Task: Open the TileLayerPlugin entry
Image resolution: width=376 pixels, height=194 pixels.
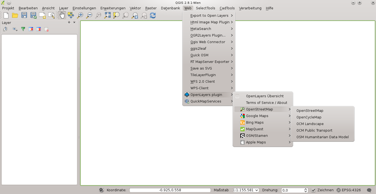Action: click(x=208, y=75)
